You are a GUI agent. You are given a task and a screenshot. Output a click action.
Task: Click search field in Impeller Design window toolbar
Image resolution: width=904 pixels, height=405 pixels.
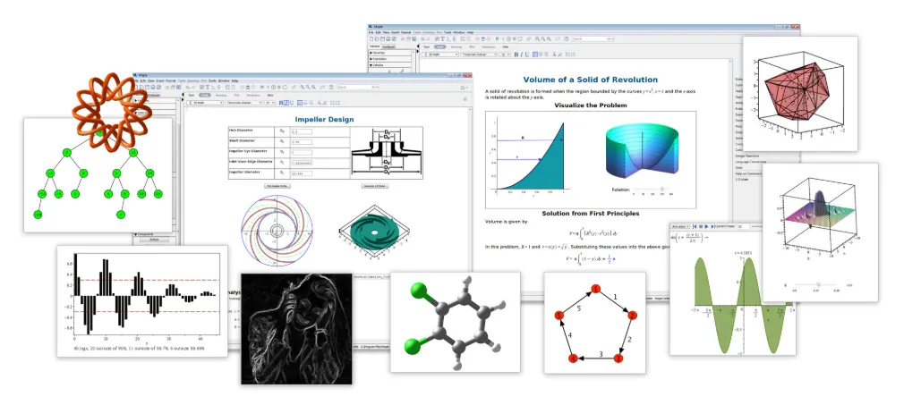[x=358, y=87]
